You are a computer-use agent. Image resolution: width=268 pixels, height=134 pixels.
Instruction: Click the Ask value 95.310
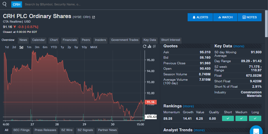(205, 52)
